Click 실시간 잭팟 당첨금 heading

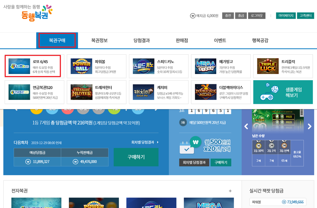[266, 191]
